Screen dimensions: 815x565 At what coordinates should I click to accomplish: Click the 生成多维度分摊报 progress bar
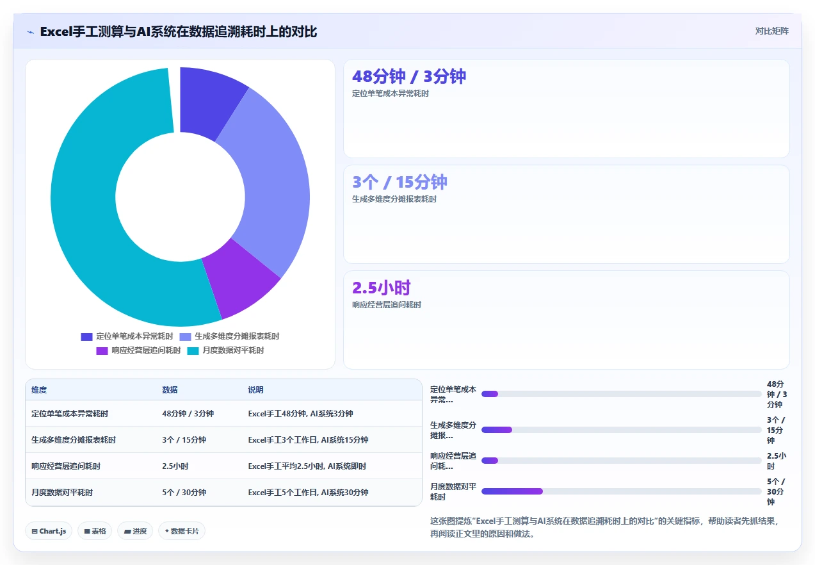tap(622, 430)
